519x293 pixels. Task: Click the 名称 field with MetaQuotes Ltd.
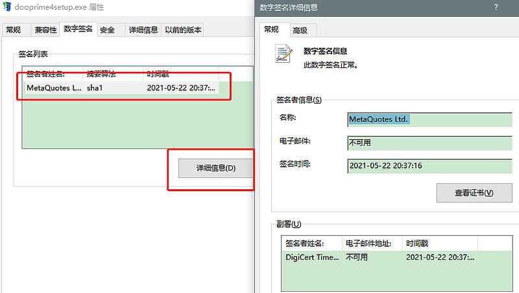coord(429,119)
